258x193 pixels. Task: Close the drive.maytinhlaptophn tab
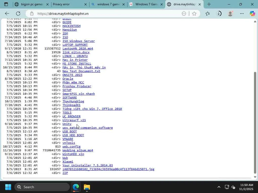pyautogui.click(x=200, y=5)
